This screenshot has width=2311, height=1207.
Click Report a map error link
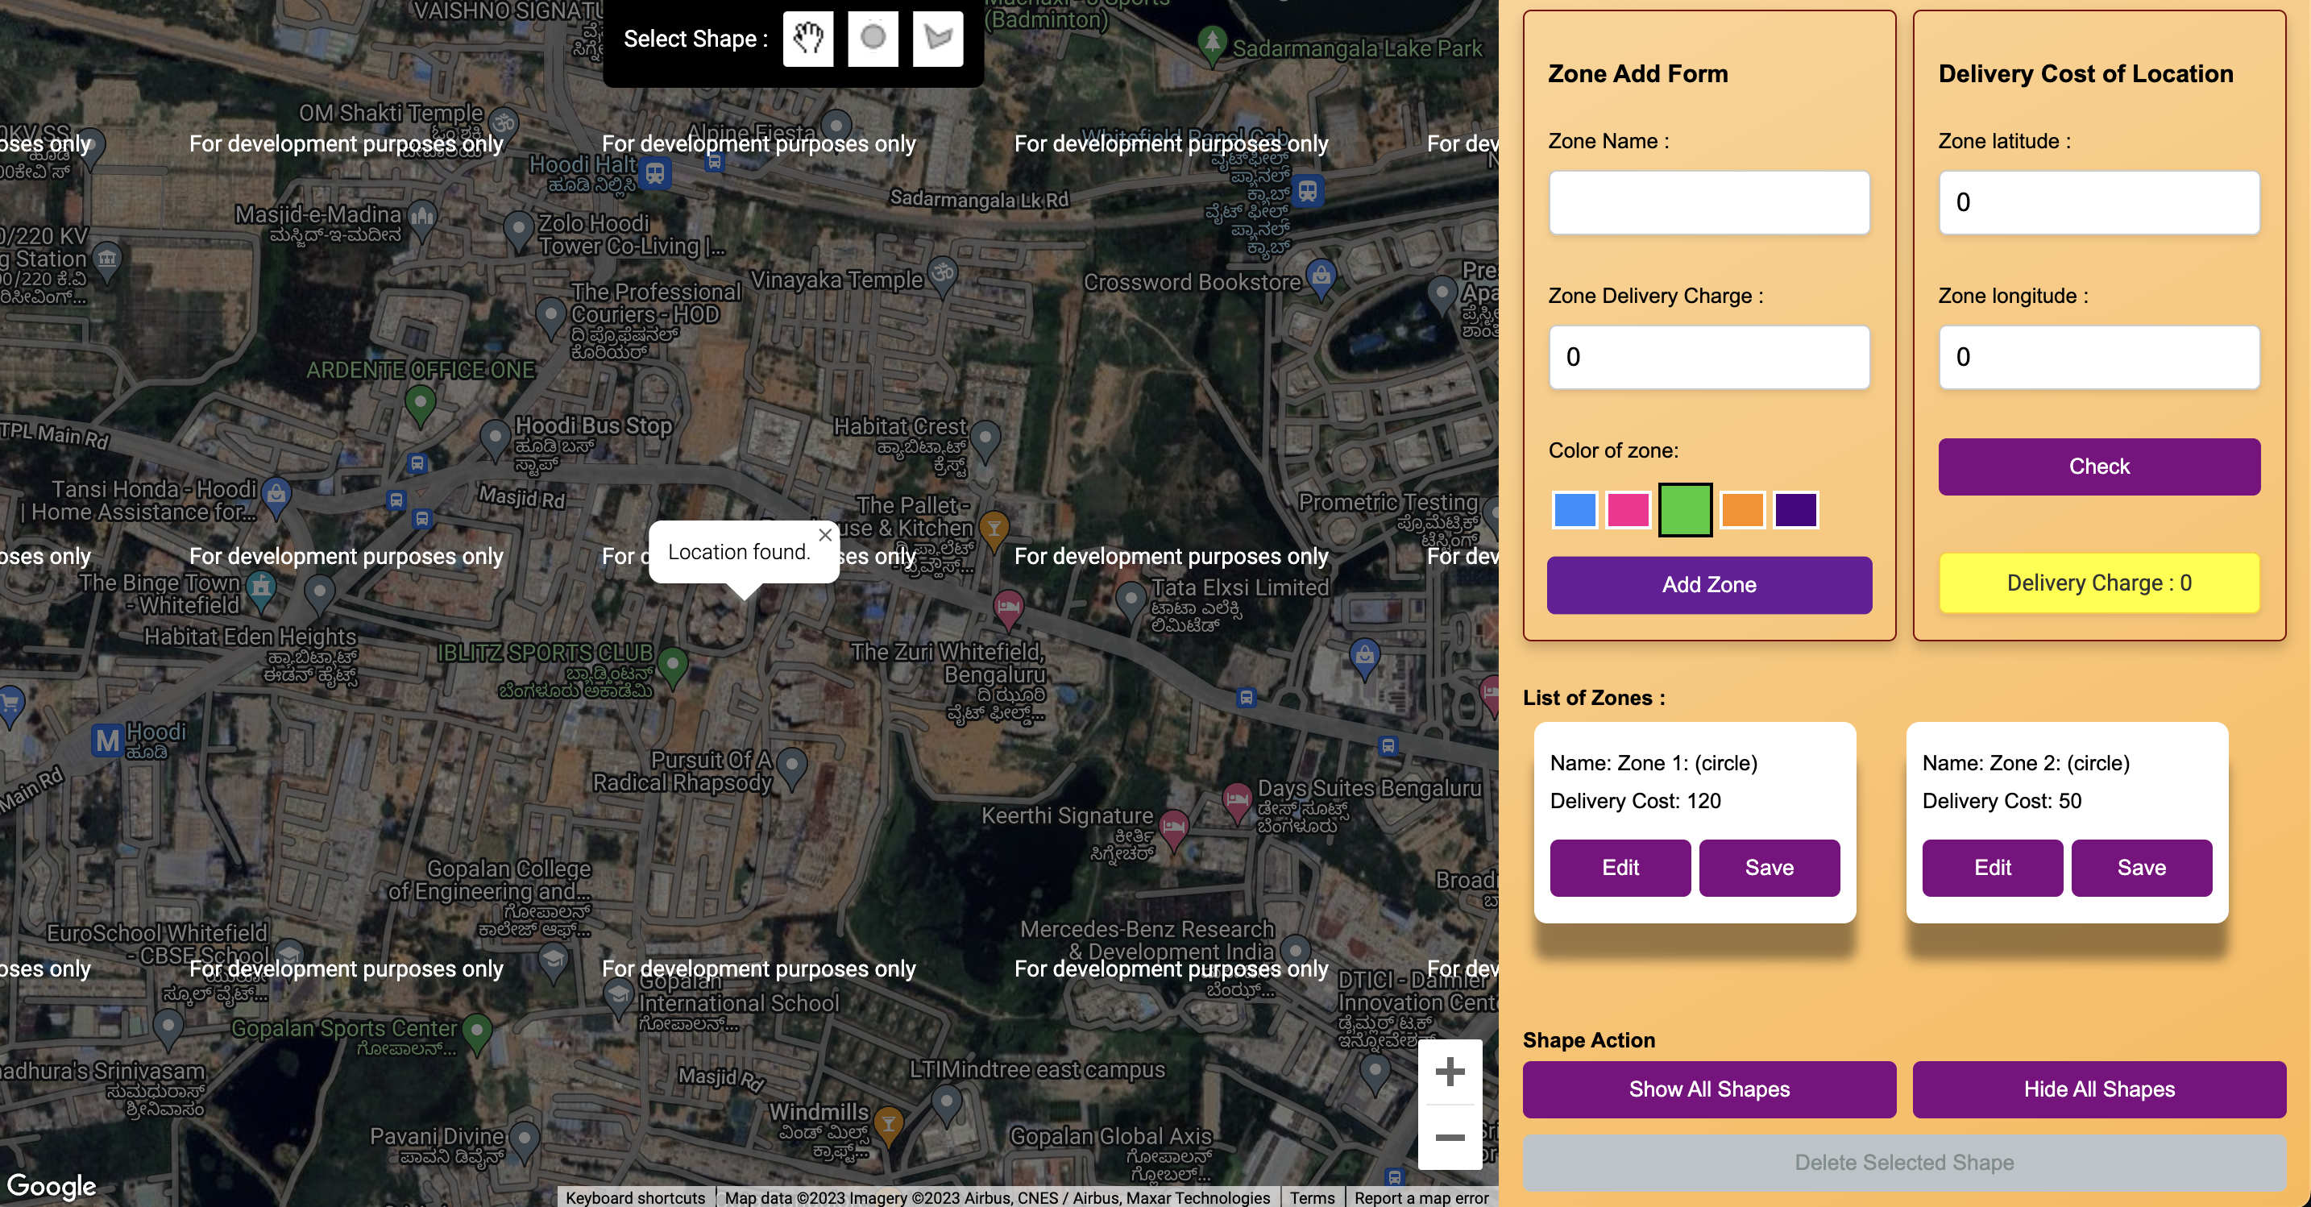1421,1197
